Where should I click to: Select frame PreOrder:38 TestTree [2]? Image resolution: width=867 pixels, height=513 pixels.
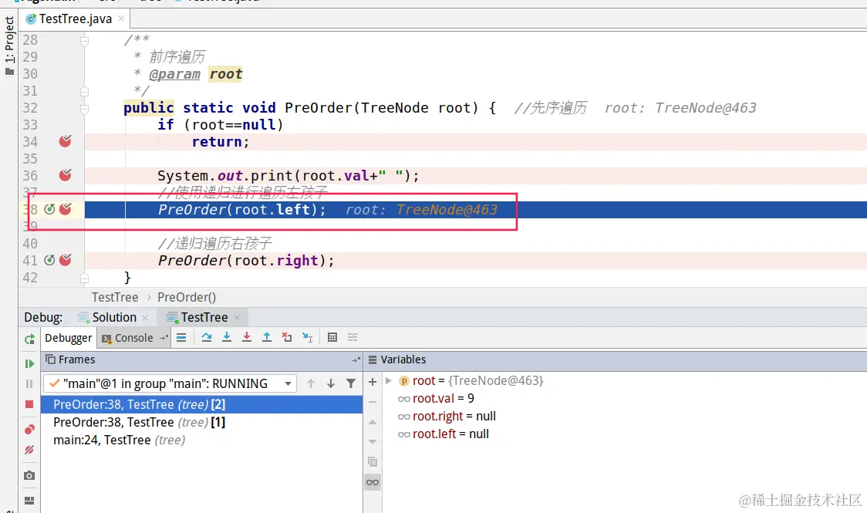pyautogui.click(x=202, y=405)
